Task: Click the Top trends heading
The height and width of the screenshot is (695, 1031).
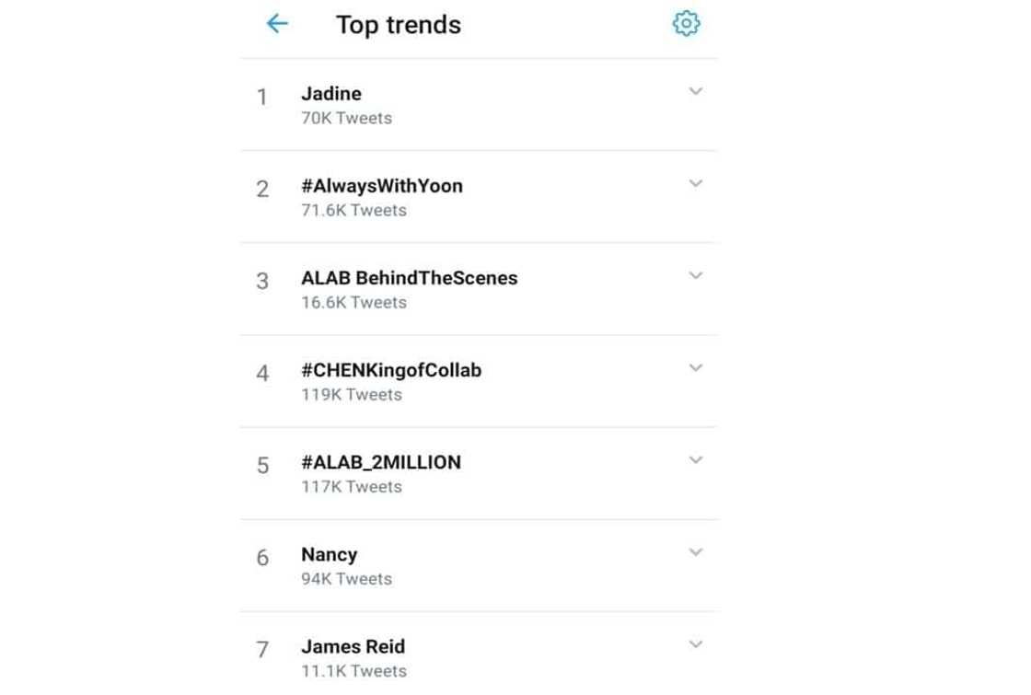Action: pyautogui.click(x=397, y=25)
